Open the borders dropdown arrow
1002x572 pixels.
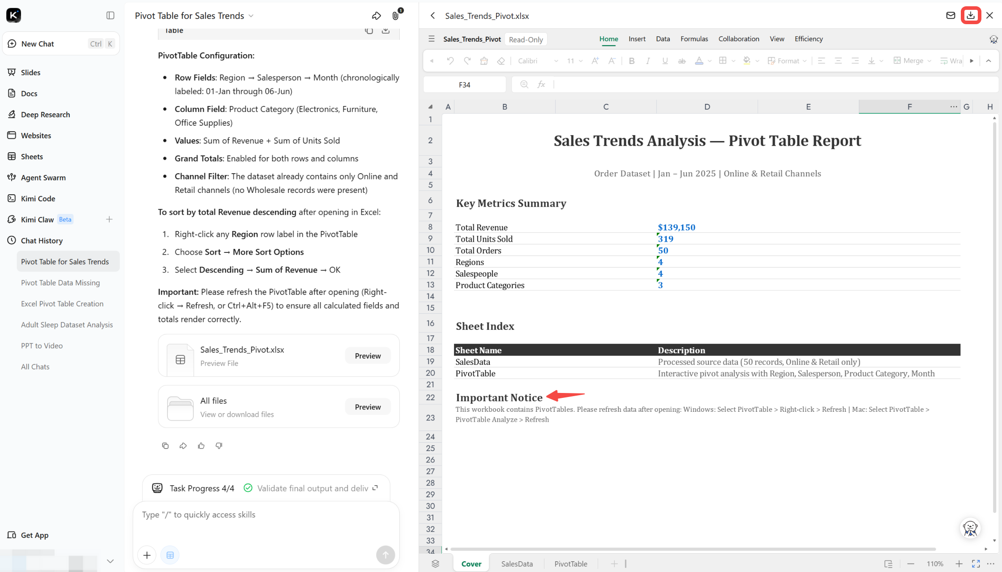(733, 61)
